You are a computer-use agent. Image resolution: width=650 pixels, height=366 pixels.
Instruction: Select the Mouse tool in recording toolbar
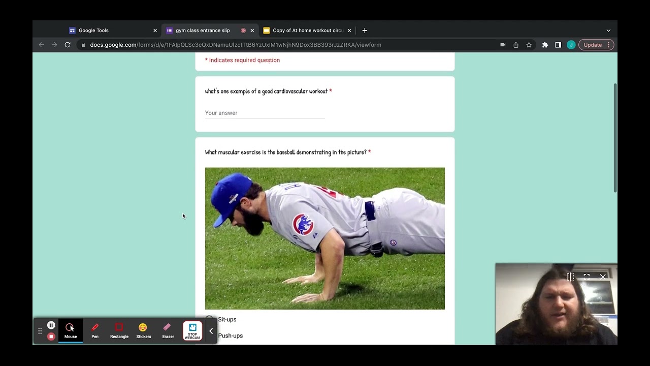point(71,330)
